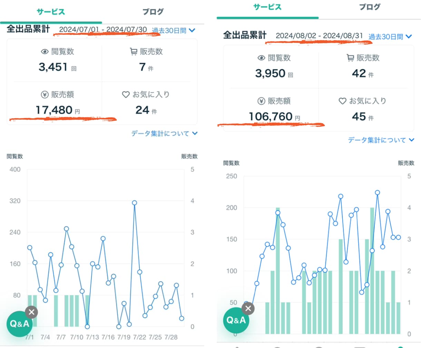The width and height of the screenshot is (421, 348).
Task: Expand データ集計について under the 106,760円 stats
Action: [381, 140]
